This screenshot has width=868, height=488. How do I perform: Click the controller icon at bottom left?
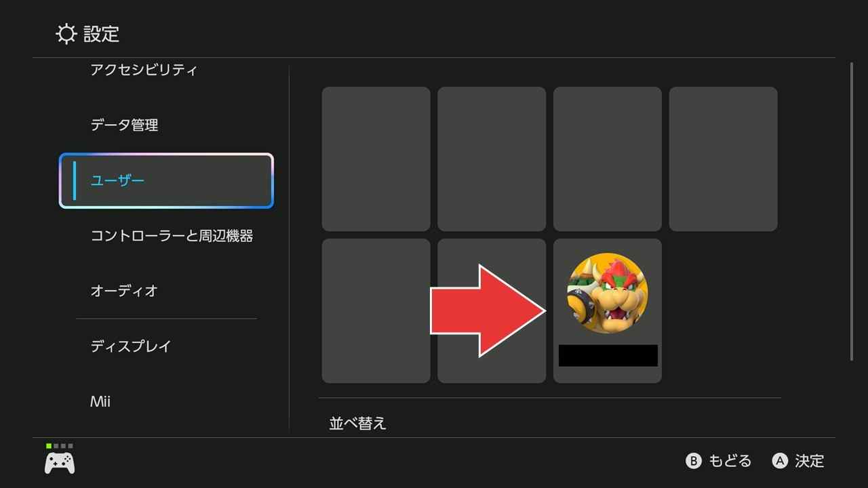[60, 462]
